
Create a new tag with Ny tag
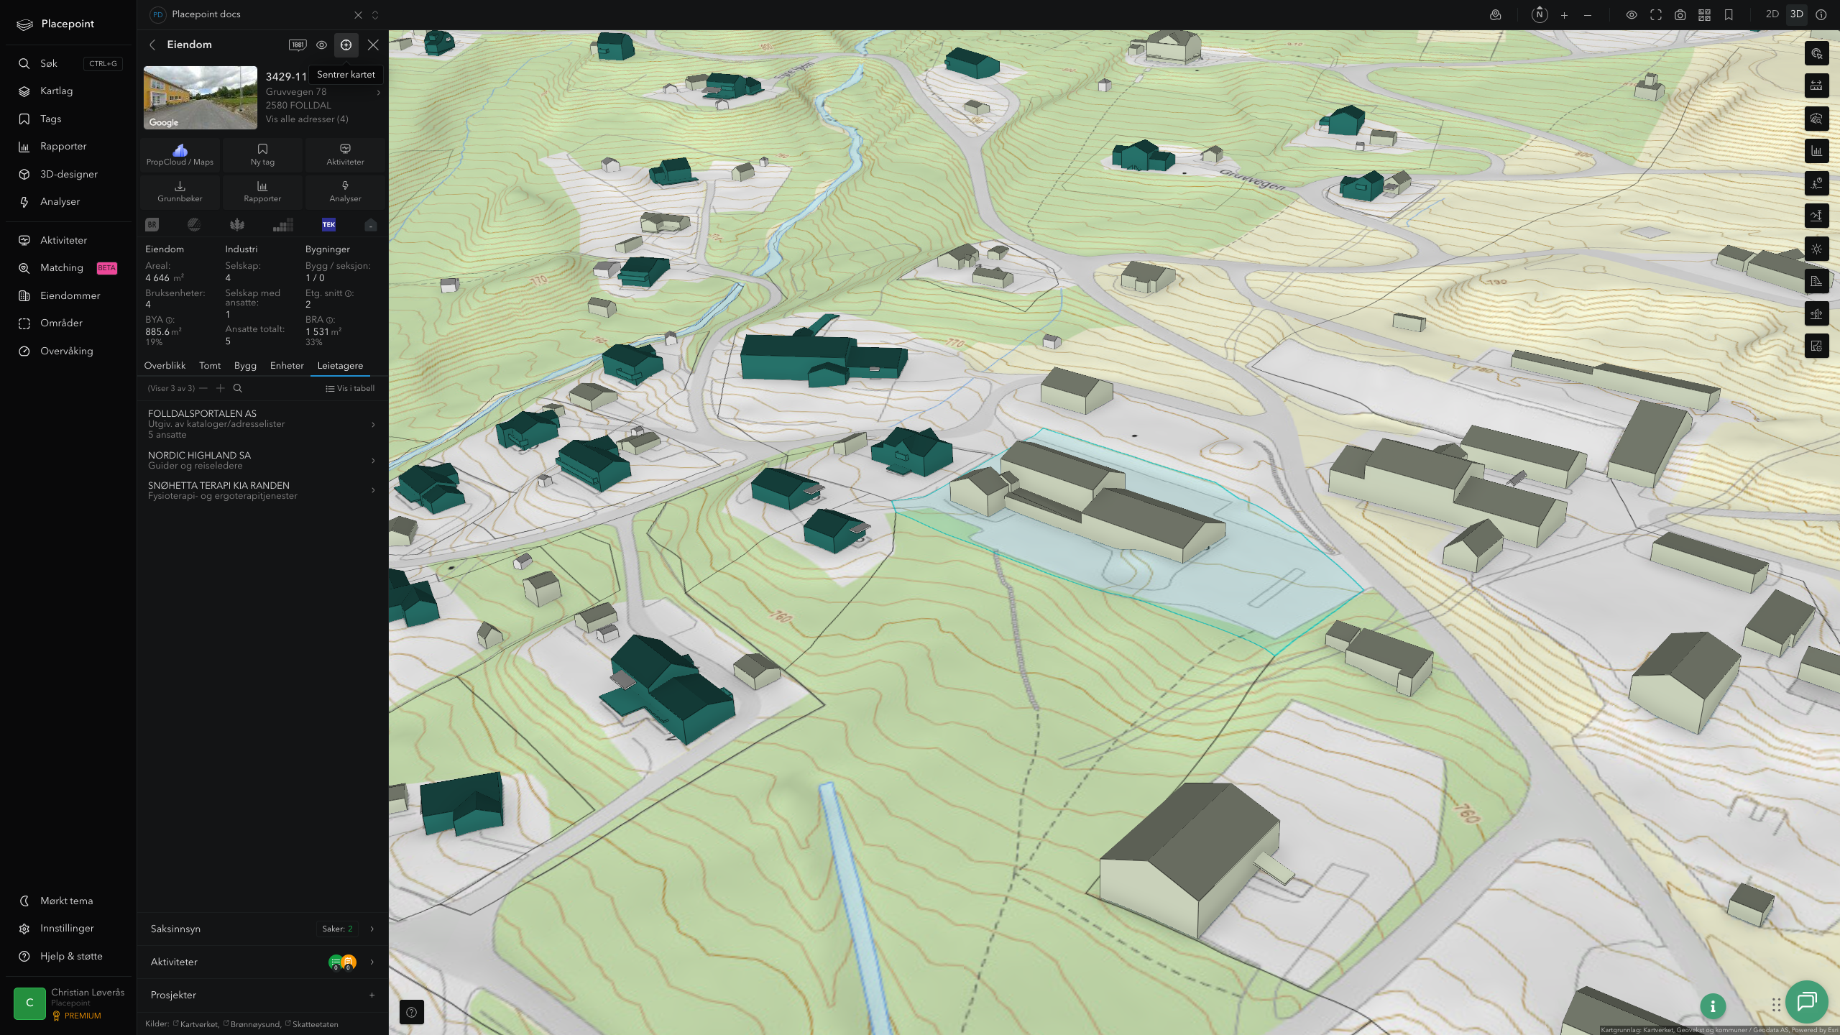(262, 155)
